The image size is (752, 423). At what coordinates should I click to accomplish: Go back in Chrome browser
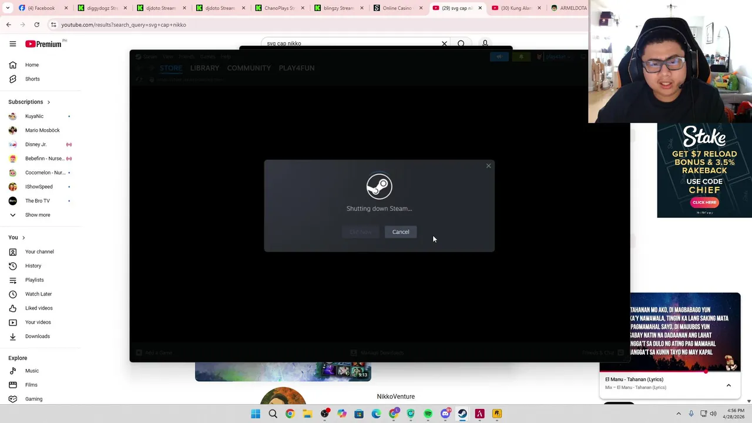click(x=8, y=25)
